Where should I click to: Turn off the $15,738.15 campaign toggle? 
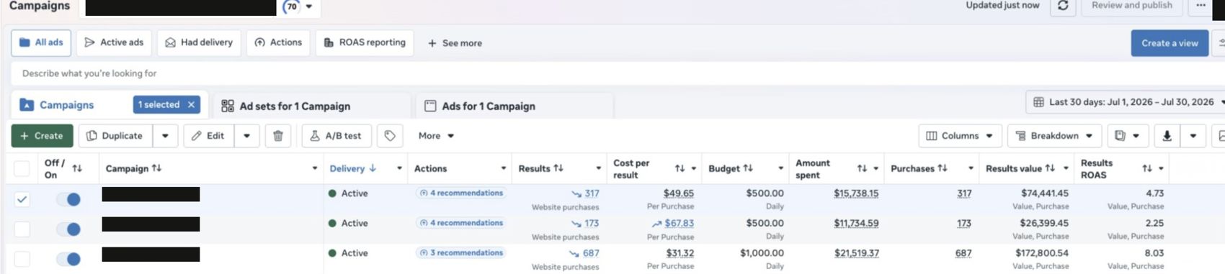pyautogui.click(x=69, y=199)
